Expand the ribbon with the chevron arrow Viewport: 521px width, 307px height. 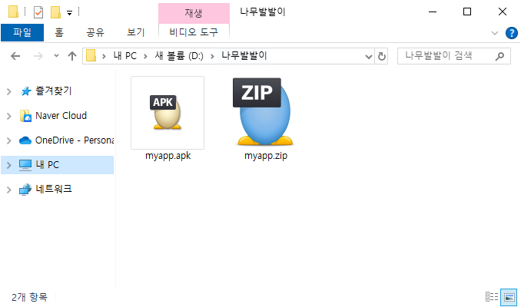495,33
